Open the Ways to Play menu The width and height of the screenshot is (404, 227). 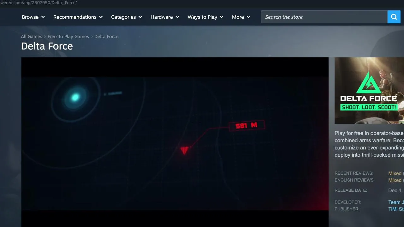(x=205, y=17)
